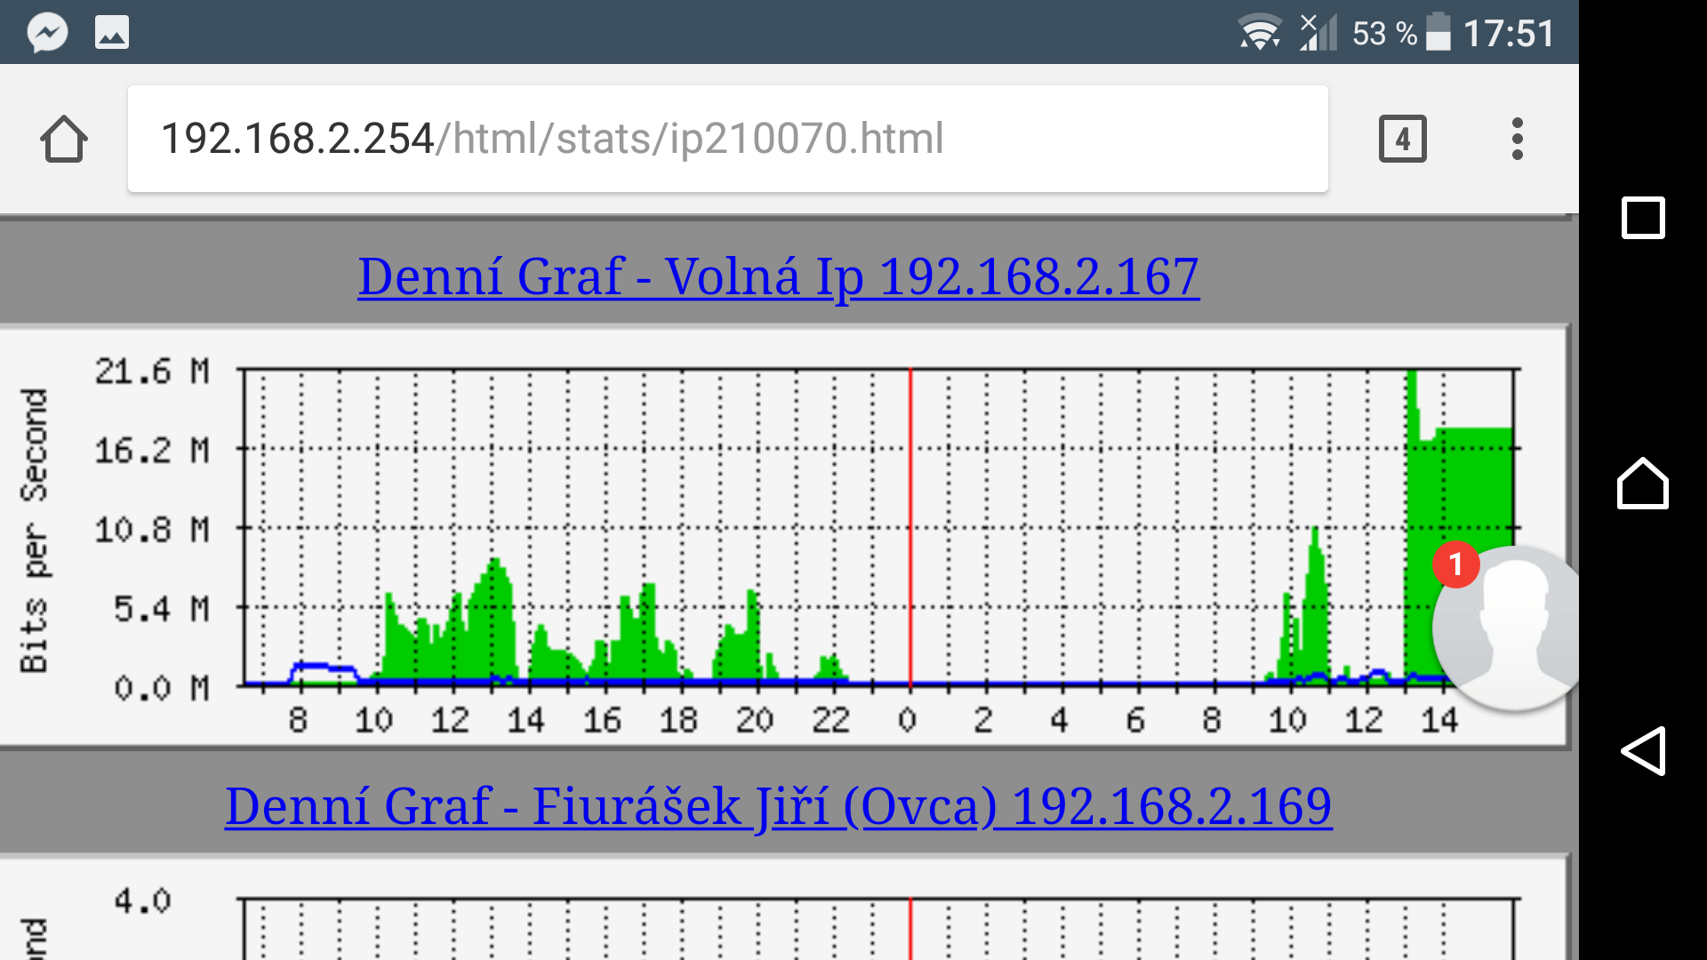Viewport: 1707px width, 960px height.
Task: Tap the image notification icon in status bar
Action: (112, 33)
